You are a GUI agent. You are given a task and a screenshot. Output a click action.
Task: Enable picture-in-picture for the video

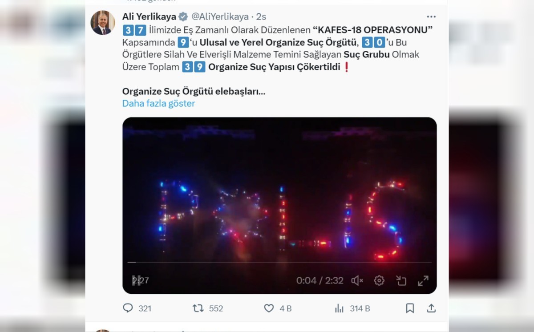pyautogui.click(x=401, y=280)
